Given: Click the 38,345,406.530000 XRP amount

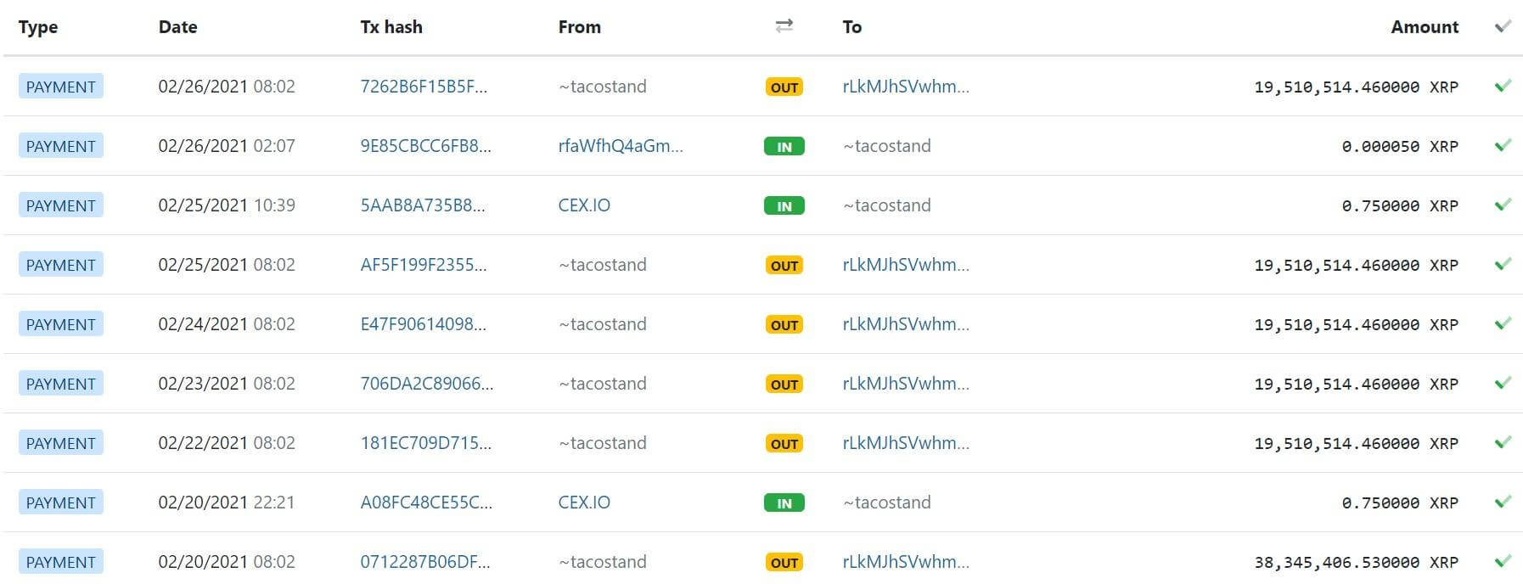Looking at the screenshot, I should 1357,562.
